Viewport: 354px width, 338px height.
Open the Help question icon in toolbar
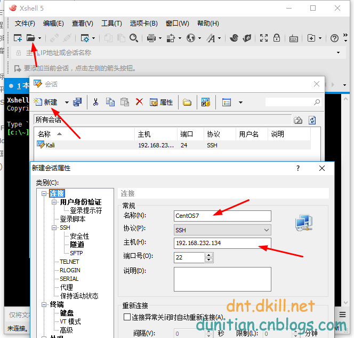click(334, 38)
